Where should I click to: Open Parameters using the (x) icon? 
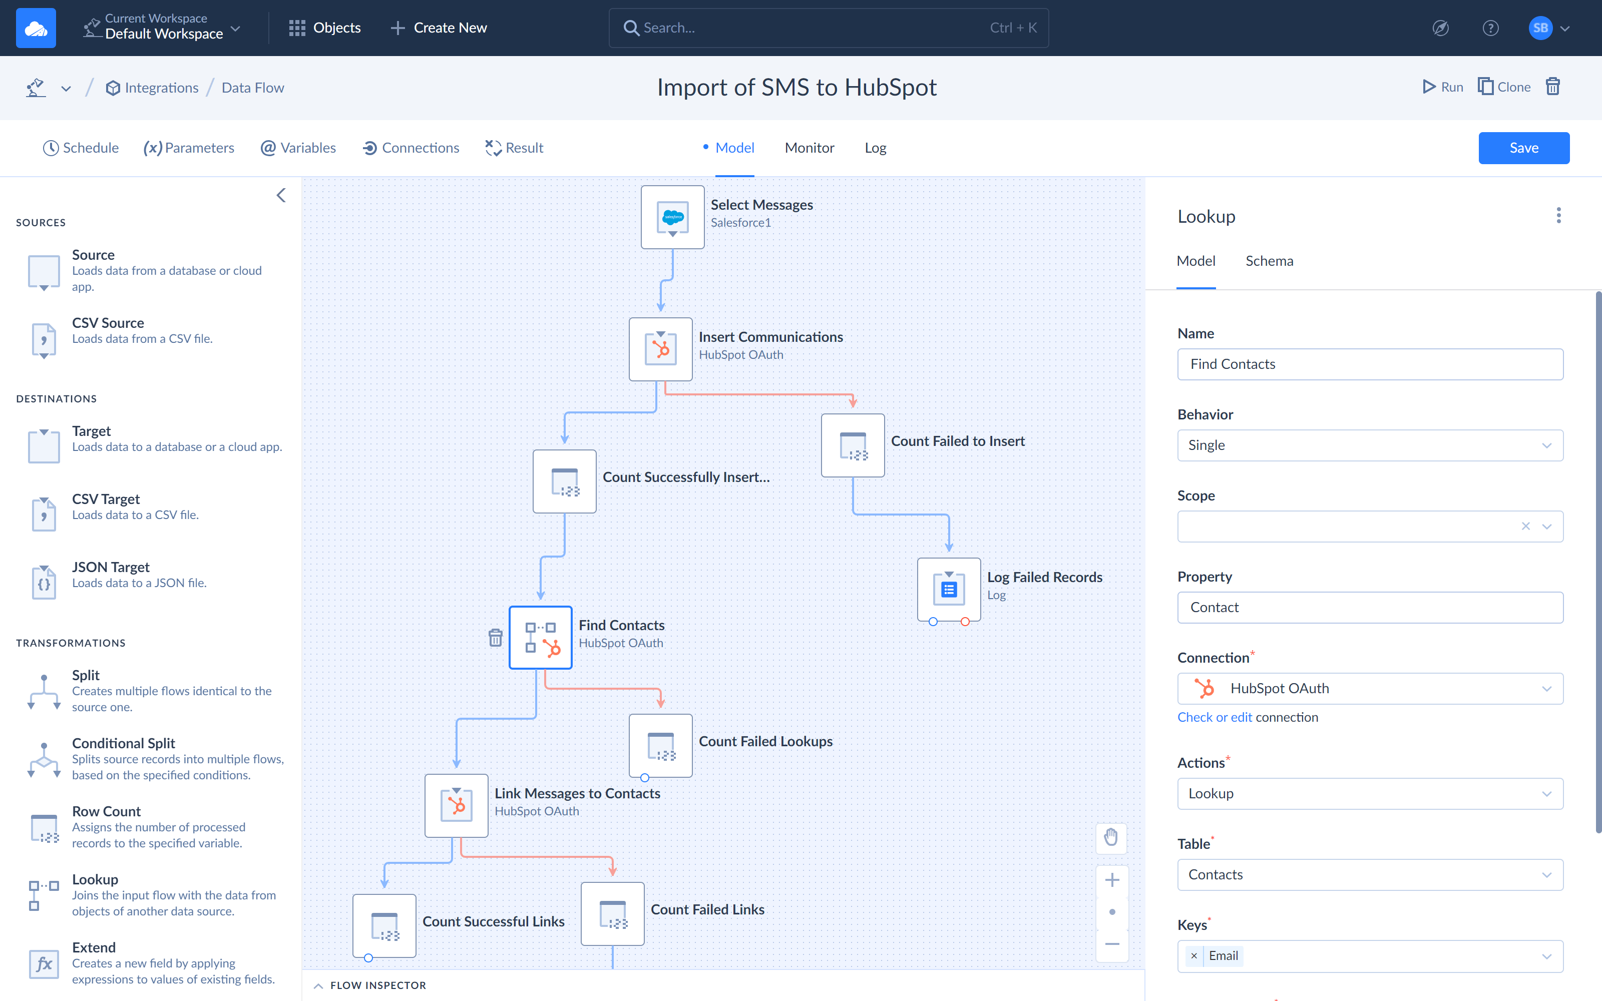154,148
